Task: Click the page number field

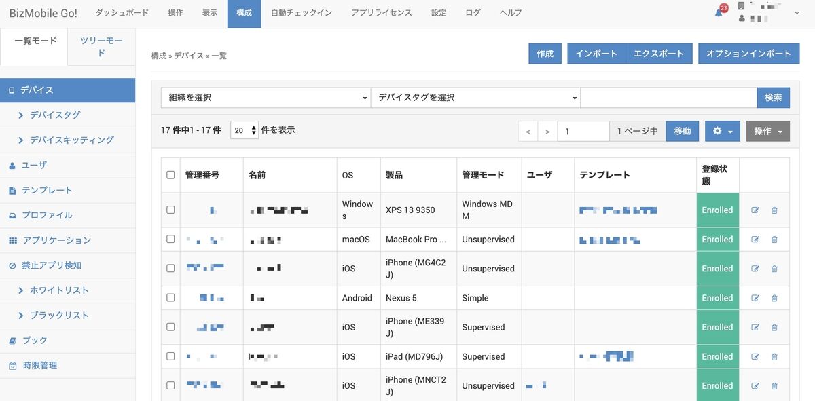Action: click(583, 132)
